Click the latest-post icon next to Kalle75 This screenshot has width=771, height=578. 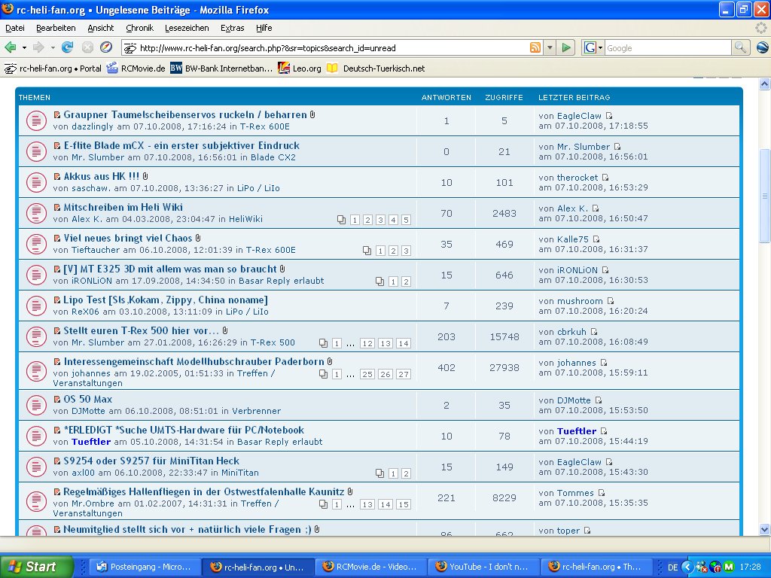tap(596, 239)
